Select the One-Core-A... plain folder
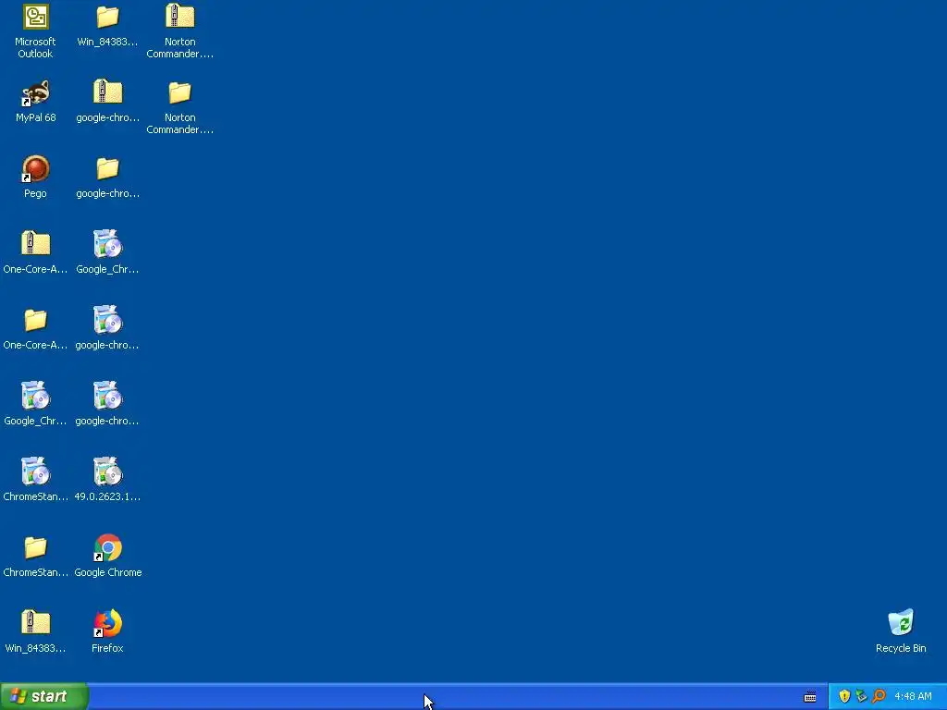Screen dimensions: 947x710 point(35,328)
